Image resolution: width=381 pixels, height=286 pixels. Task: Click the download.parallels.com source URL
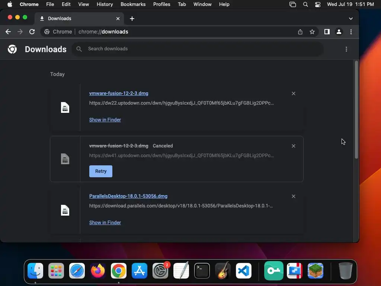181,206
